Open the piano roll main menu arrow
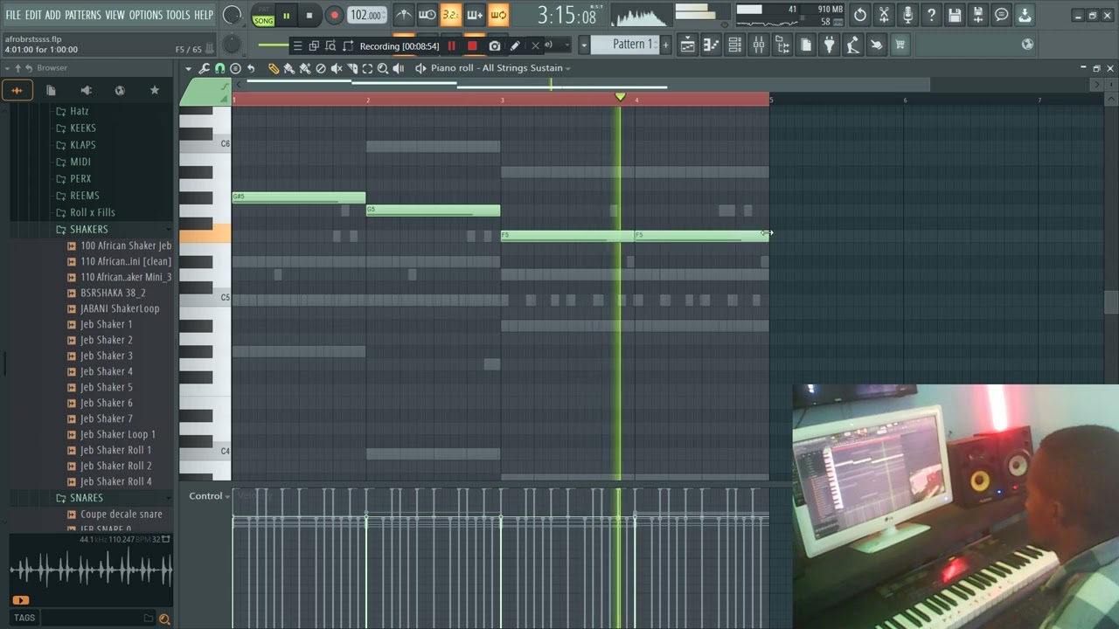1119x629 pixels. click(x=188, y=68)
